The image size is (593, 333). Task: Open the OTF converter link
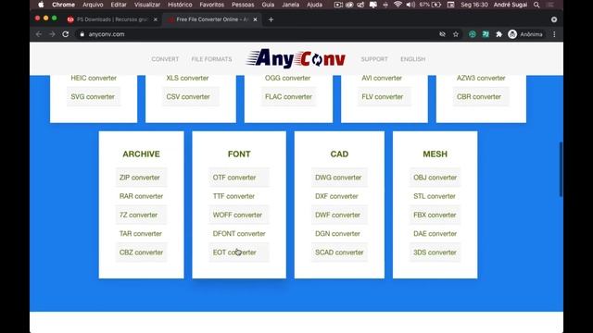[234, 178]
